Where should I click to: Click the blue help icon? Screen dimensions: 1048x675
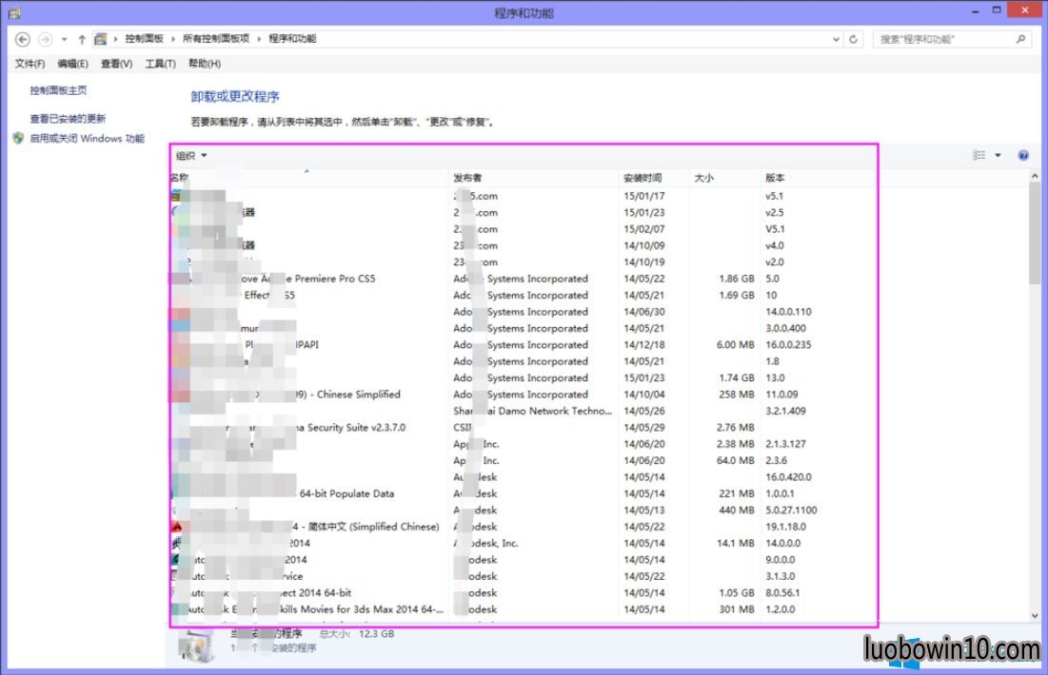[x=1023, y=155]
